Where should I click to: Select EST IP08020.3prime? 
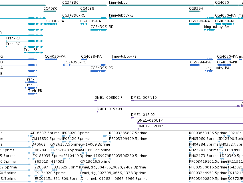pos(85,136)
